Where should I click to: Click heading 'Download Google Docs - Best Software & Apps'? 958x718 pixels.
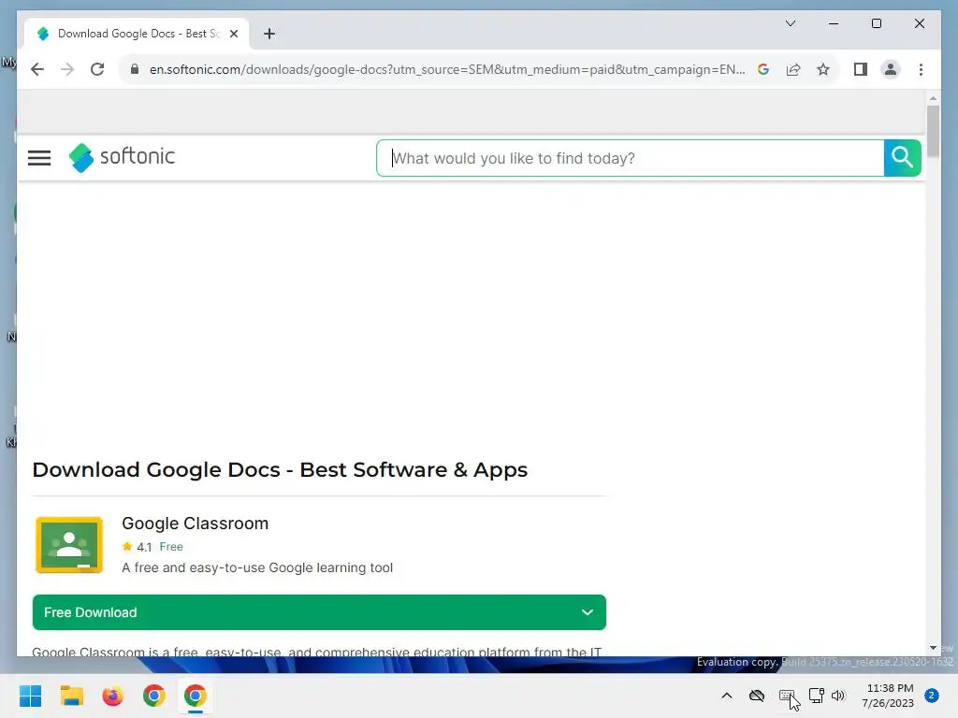(280, 469)
